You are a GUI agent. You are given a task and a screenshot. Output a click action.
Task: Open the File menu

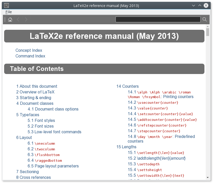[x=9, y=12]
